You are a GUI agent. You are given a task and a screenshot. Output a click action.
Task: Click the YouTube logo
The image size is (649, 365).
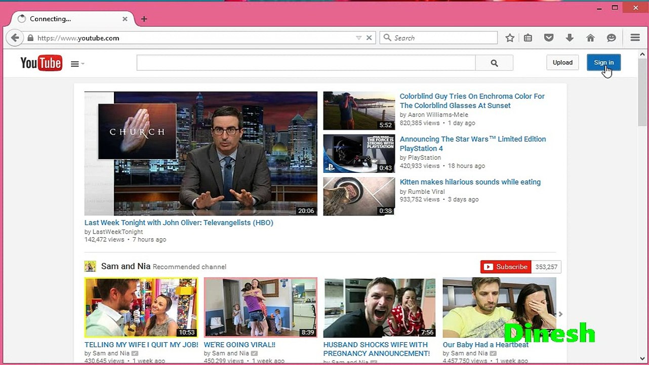(x=41, y=63)
